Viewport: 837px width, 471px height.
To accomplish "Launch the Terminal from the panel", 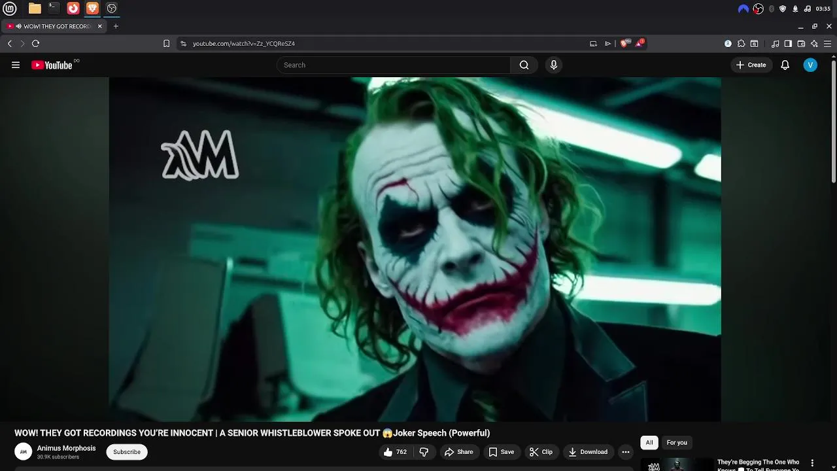I will pos(54,9).
